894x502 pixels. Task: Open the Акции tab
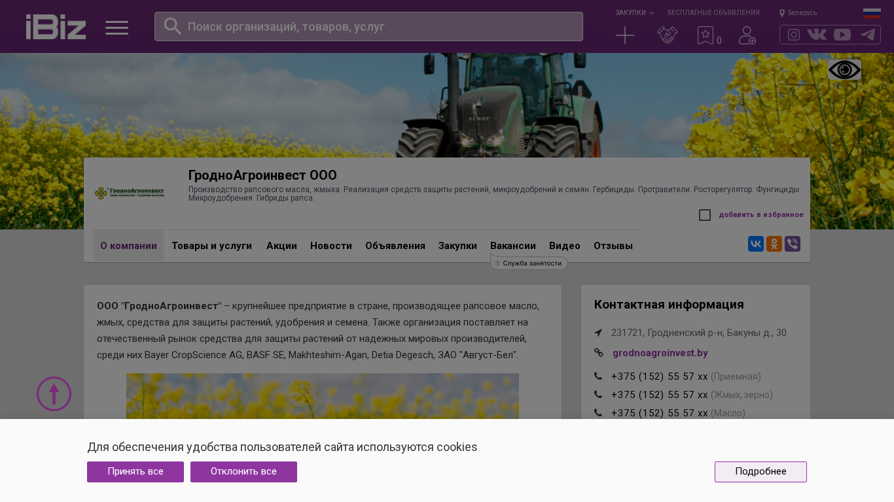(281, 246)
